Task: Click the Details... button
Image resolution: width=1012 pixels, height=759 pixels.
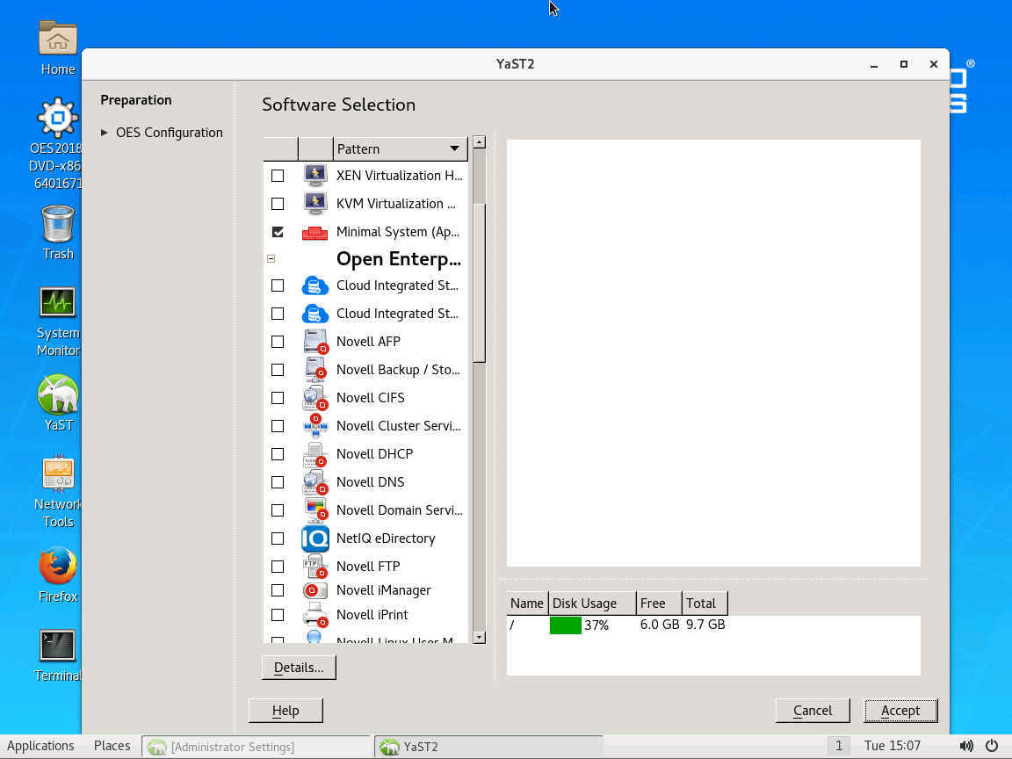Action: click(x=299, y=668)
